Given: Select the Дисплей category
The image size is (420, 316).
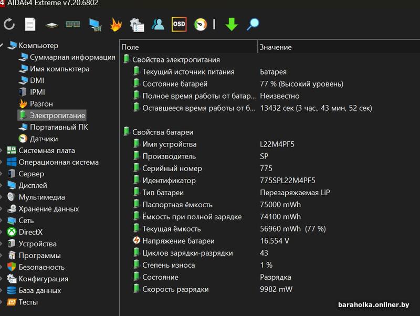Looking at the screenshot, I should pos(27,185).
